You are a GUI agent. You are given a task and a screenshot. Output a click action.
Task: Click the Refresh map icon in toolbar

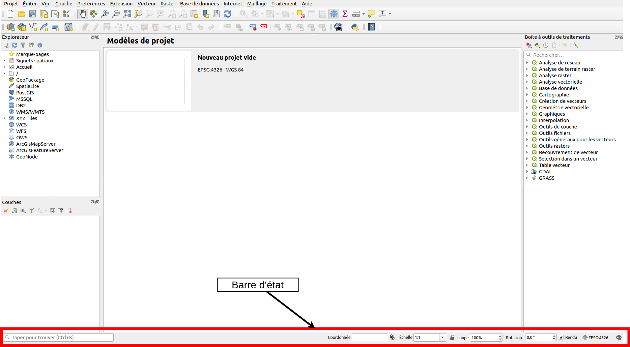coord(227,14)
